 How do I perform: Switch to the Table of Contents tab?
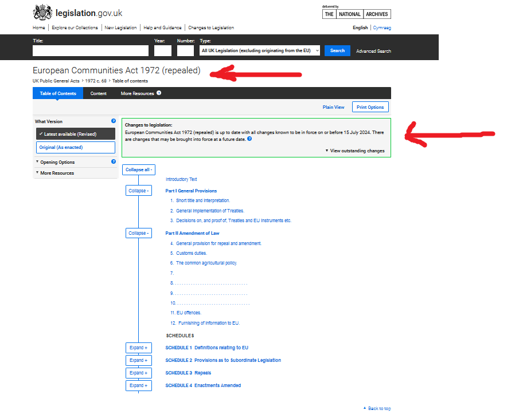point(58,93)
